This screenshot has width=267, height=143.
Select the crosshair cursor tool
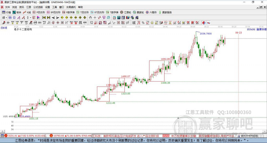click(95, 18)
